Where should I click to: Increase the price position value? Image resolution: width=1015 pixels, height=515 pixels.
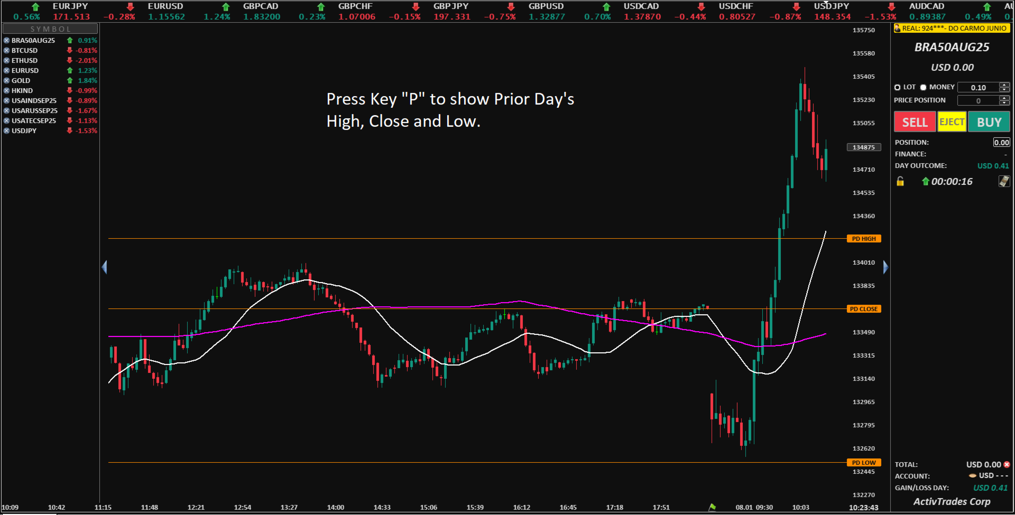1004,98
